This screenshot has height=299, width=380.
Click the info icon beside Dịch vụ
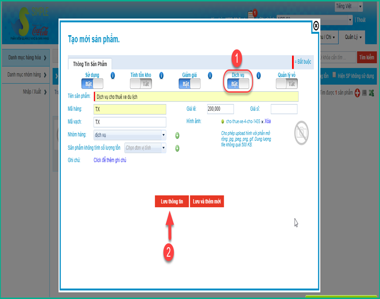(259, 76)
